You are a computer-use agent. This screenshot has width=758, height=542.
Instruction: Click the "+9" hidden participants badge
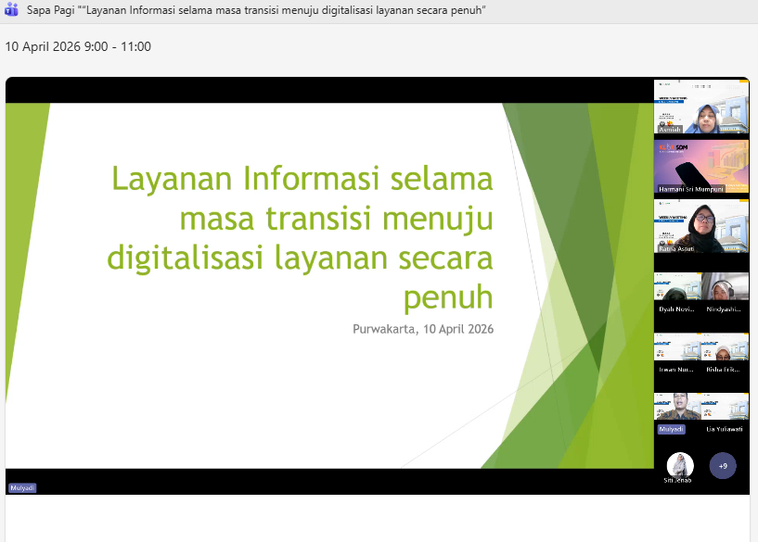point(723,466)
